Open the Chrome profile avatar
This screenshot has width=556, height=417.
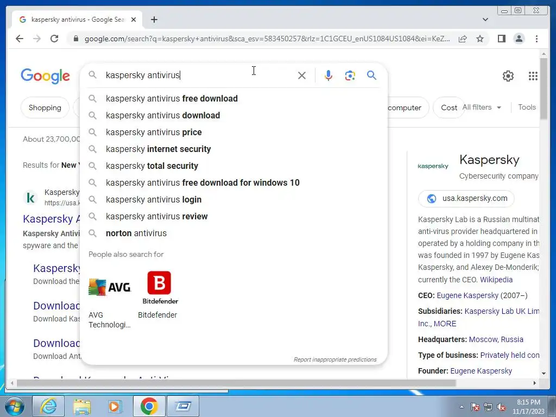519,39
